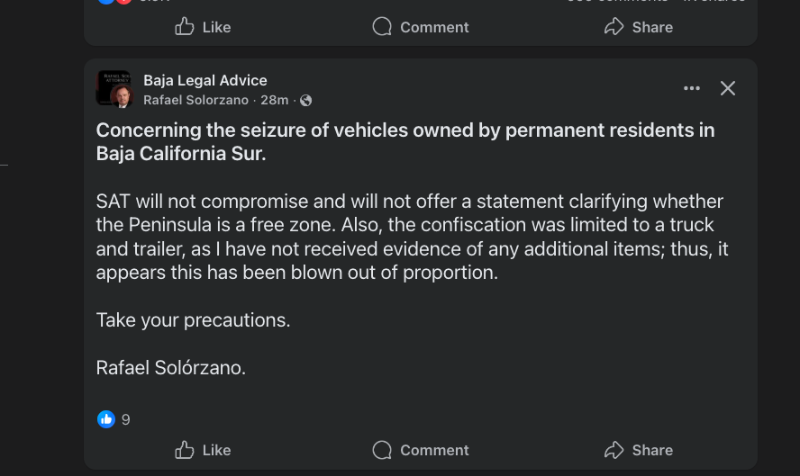Open the Baja Legal Advice group page
Image resolution: width=800 pixels, height=476 pixels.
pos(205,80)
